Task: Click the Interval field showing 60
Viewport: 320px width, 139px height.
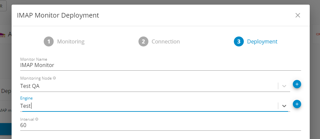Action: pos(160,126)
